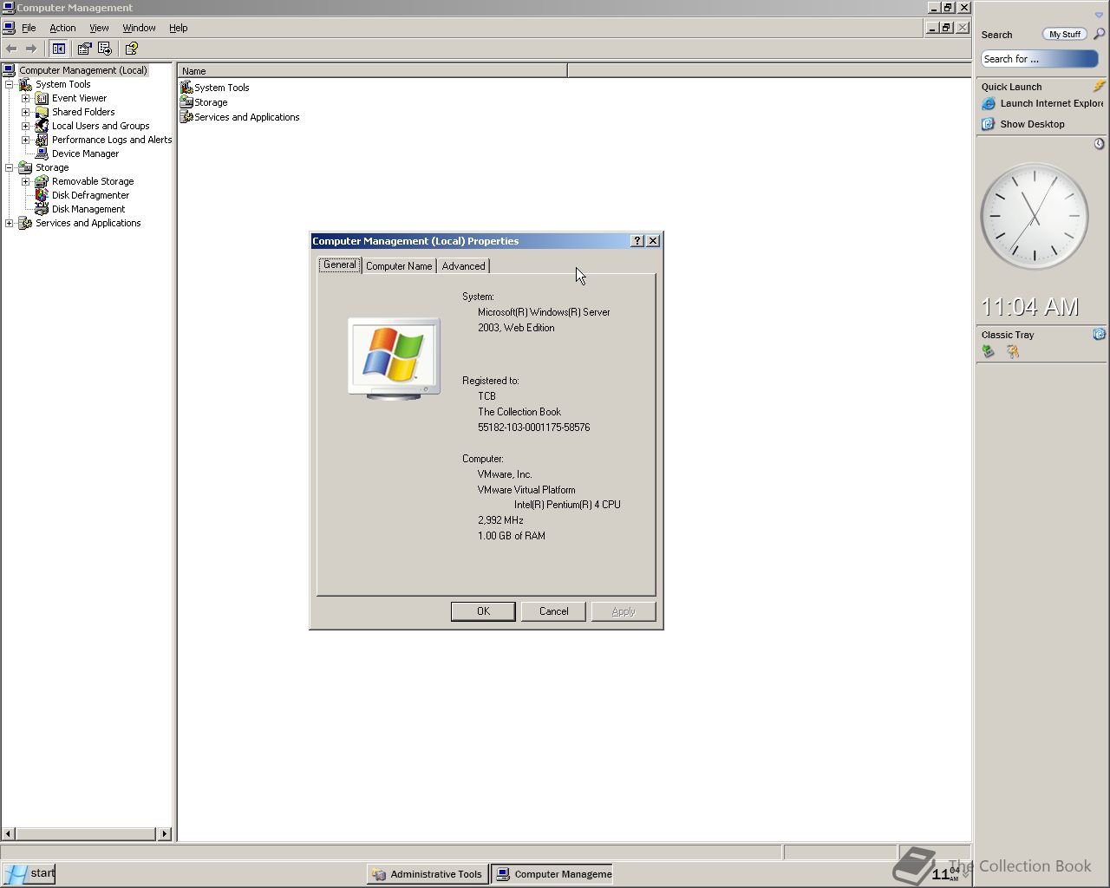Click the Storage icon in the right pane list
The height and width of the screenshot is (888, 1110).
coord(186,102)
